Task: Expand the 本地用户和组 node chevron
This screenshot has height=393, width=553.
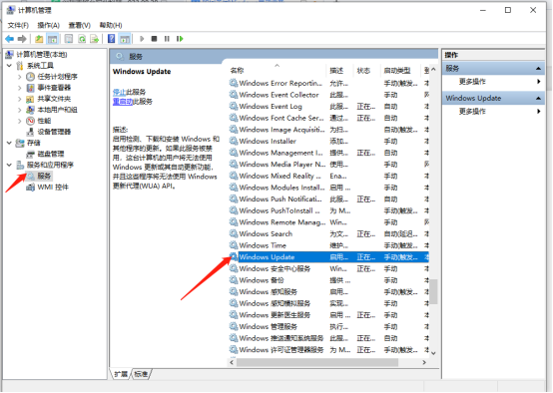Action: pos(20,110)
